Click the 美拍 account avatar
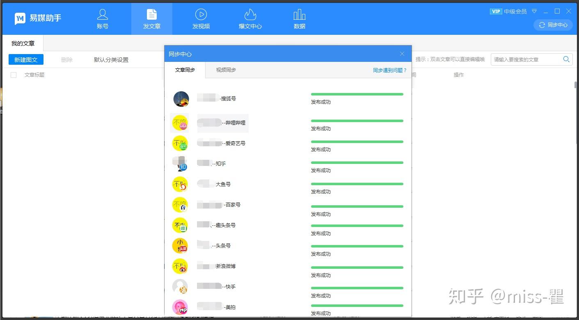This screenshot has height=320, width=579. 180,307
